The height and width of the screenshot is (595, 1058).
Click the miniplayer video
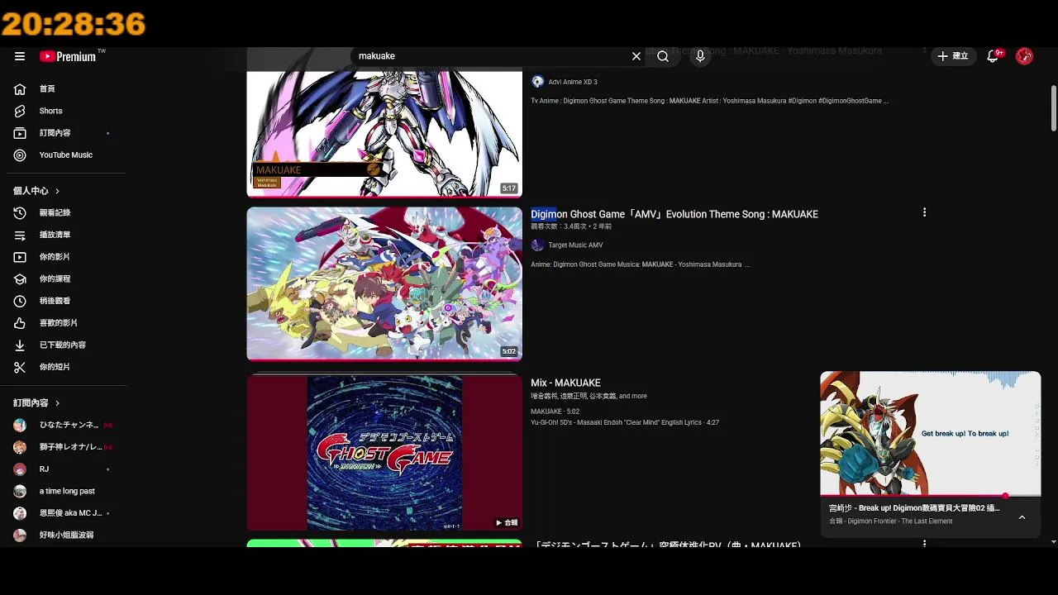click(x=930, y=433)
